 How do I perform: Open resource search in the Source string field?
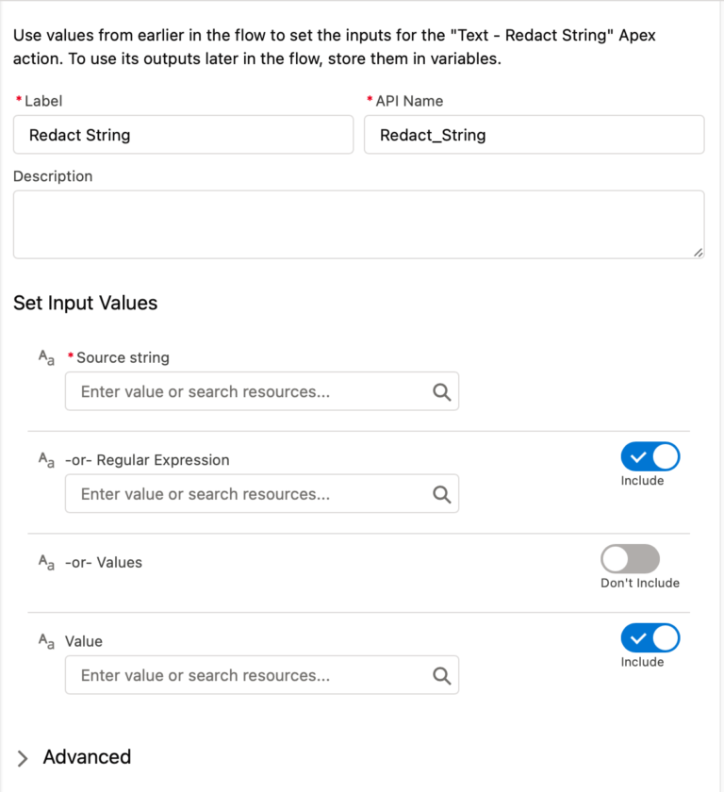coord(441,391)
